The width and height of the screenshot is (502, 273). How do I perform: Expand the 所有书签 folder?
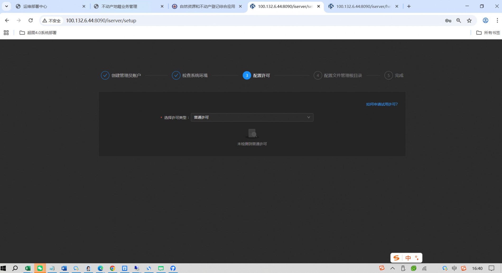pos(488,33)
